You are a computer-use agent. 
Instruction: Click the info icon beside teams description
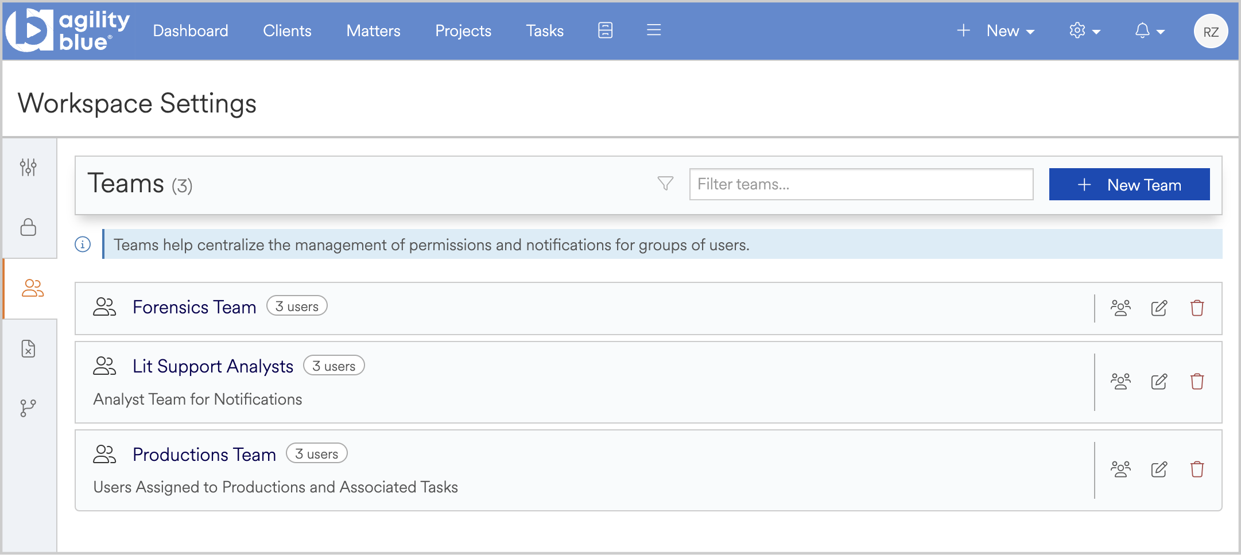(83, 244)
